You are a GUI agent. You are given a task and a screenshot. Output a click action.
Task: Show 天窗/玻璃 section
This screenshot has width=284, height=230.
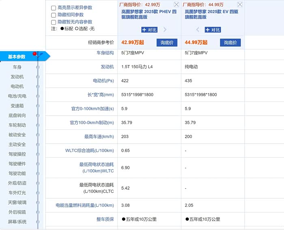[x=17, y=202]
